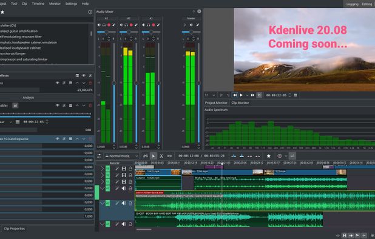Screen dimensions: 375x239
Task: Select the 10-band equaliser effect header
Action: coord(47,139)
